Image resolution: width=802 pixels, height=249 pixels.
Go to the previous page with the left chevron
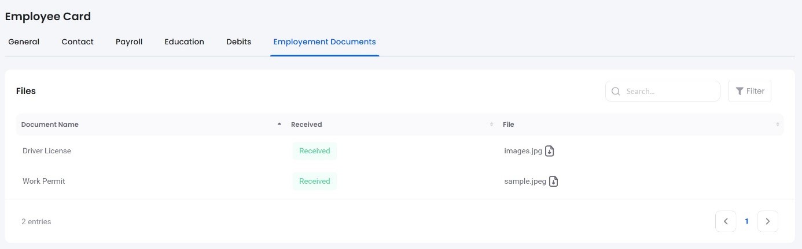pyautogui.click(x=726, y=221)
